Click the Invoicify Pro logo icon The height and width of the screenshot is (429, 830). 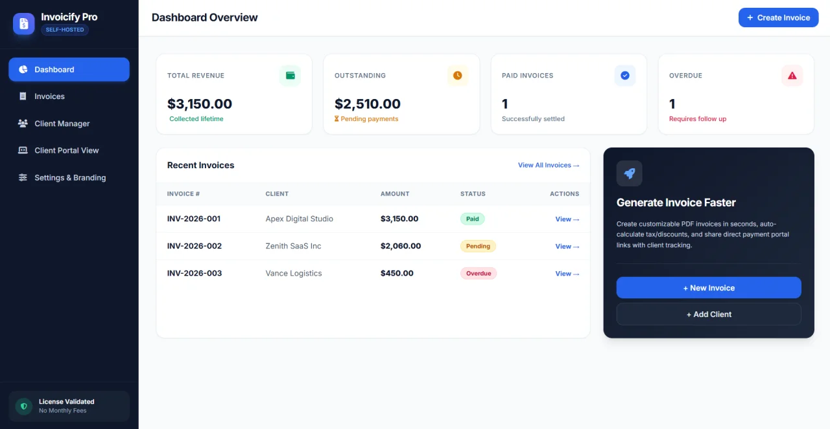24,24
